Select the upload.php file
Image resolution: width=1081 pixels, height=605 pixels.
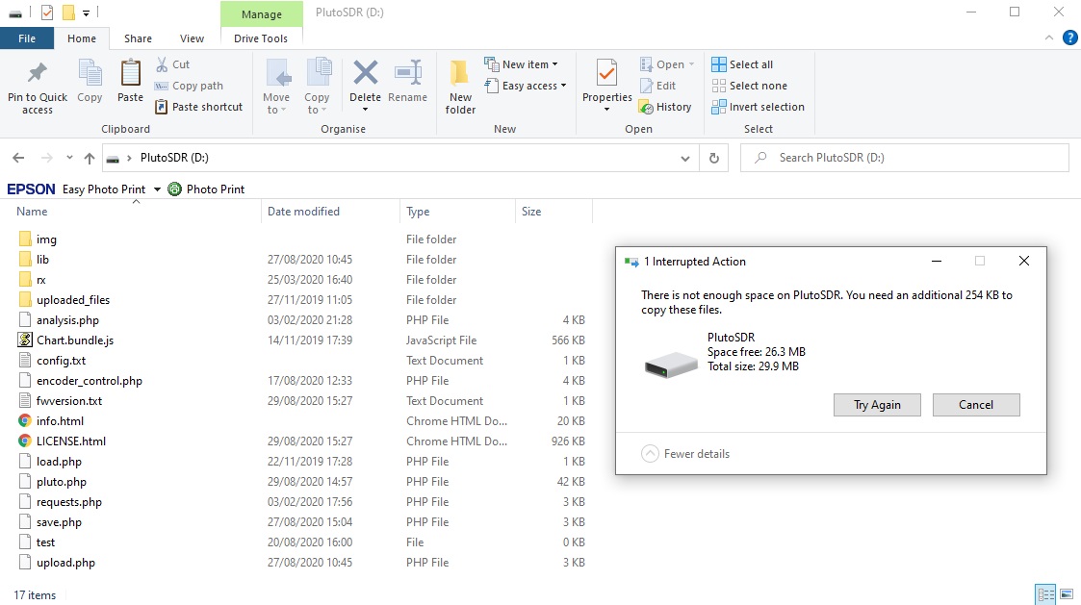[65, 563]
